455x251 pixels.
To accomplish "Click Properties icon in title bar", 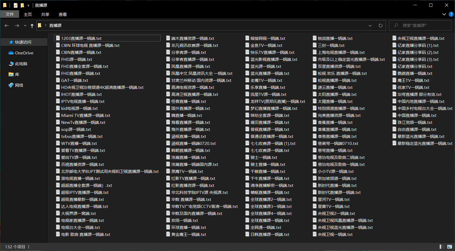I will (15, 5).
